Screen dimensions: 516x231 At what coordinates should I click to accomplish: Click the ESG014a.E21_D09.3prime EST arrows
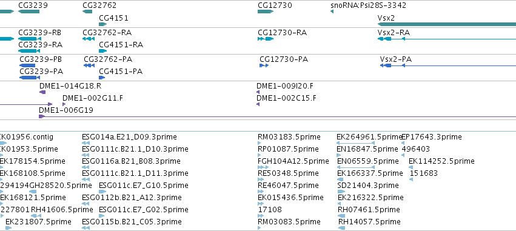coord(85,143)
